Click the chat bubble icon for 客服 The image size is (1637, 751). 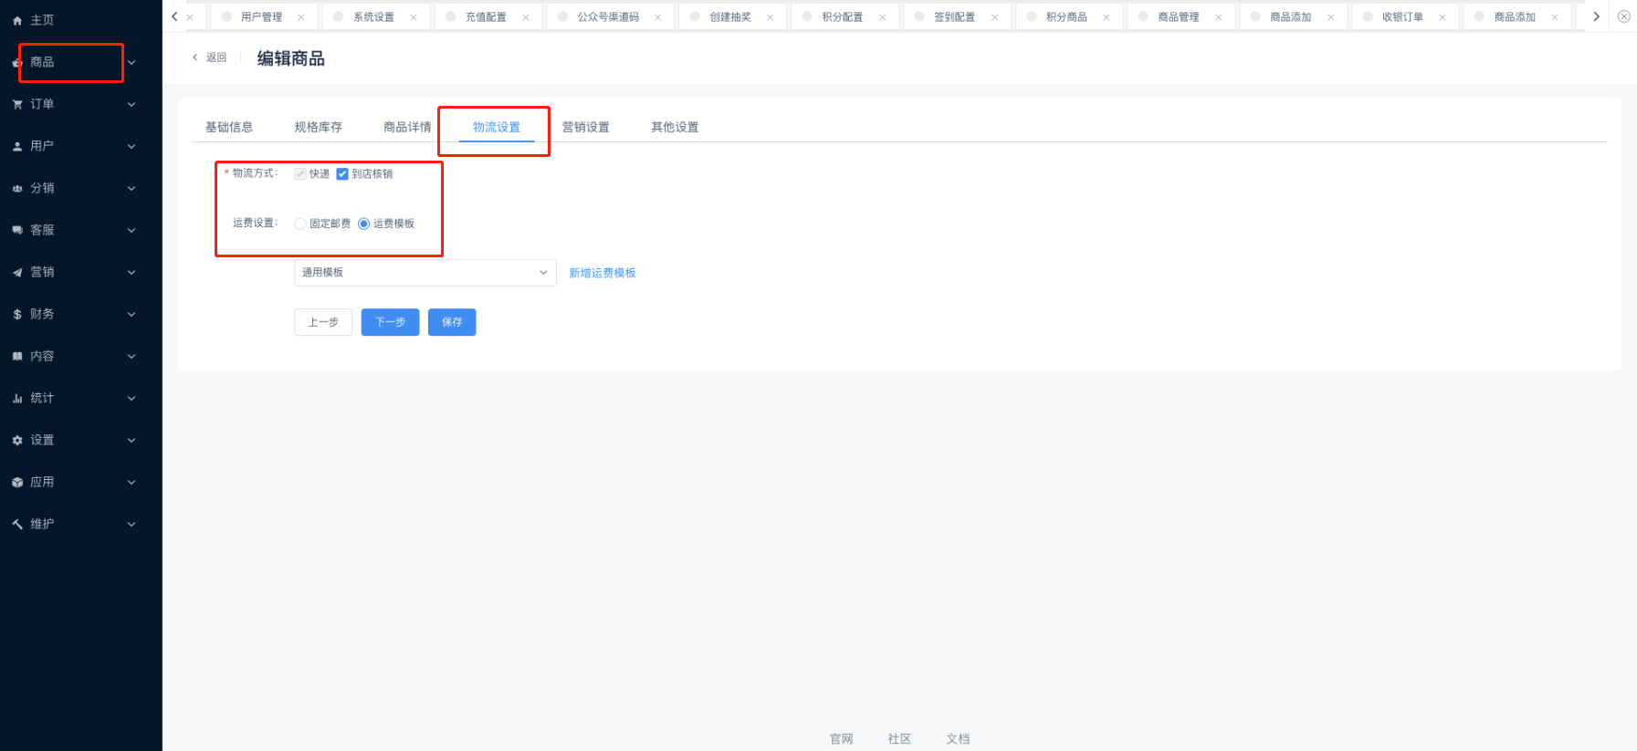(x=17, y=231)
